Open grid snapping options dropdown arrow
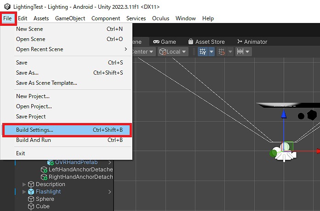This screenshot has width=320, height=211. pyautogui.click(x=230, y=52)
